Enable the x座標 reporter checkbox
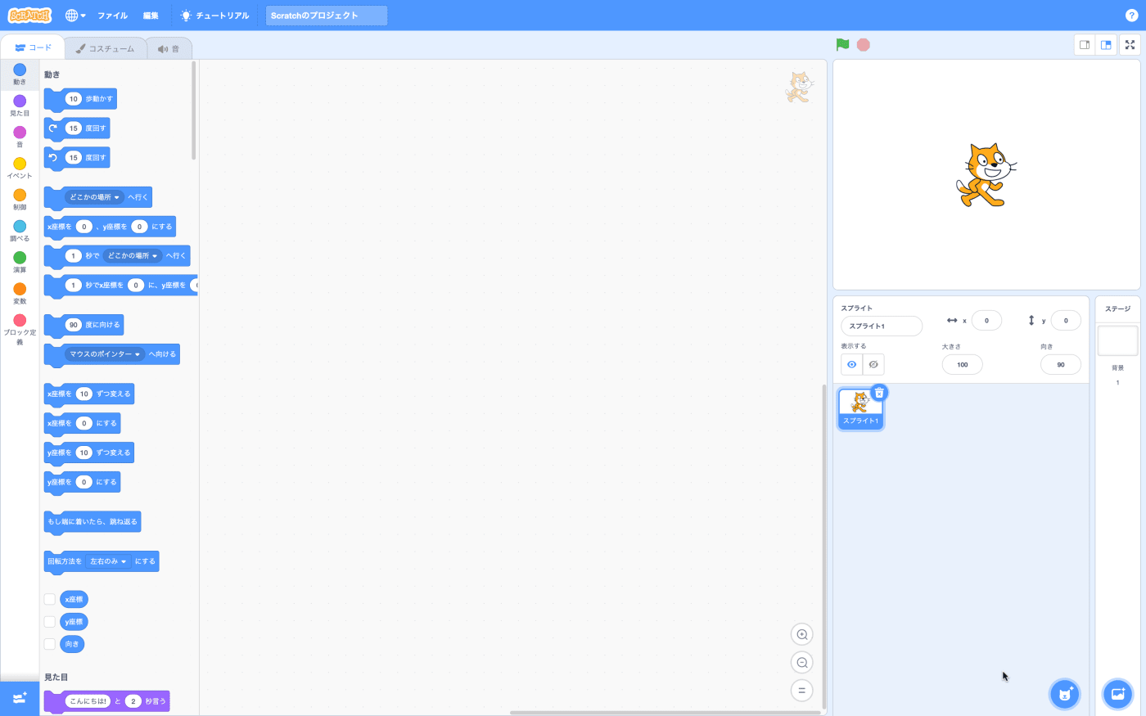 click(50, 599)
